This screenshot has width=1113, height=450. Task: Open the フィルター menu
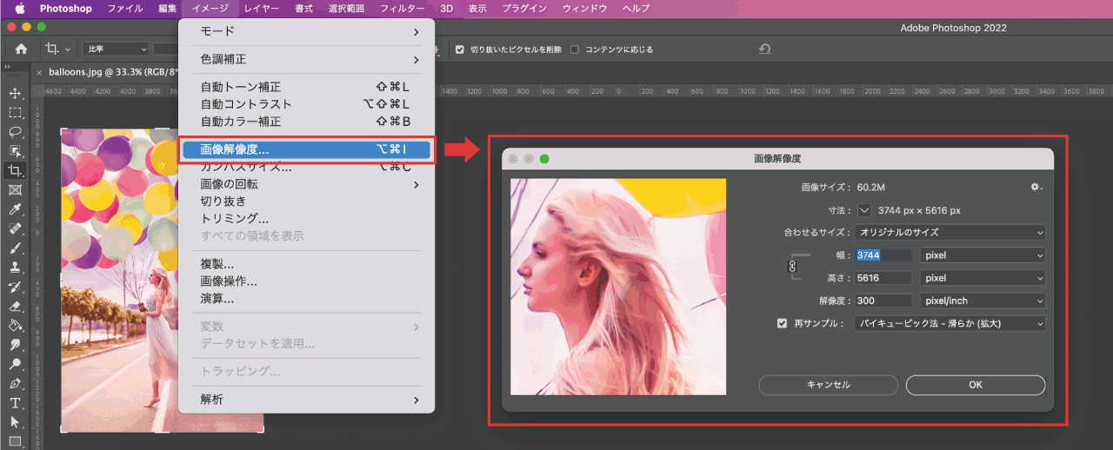click(x=402, y=9)
